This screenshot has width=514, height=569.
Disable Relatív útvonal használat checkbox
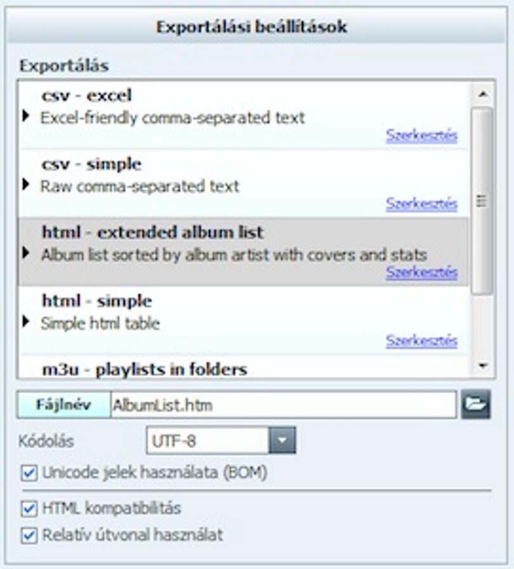pos(29,536)
